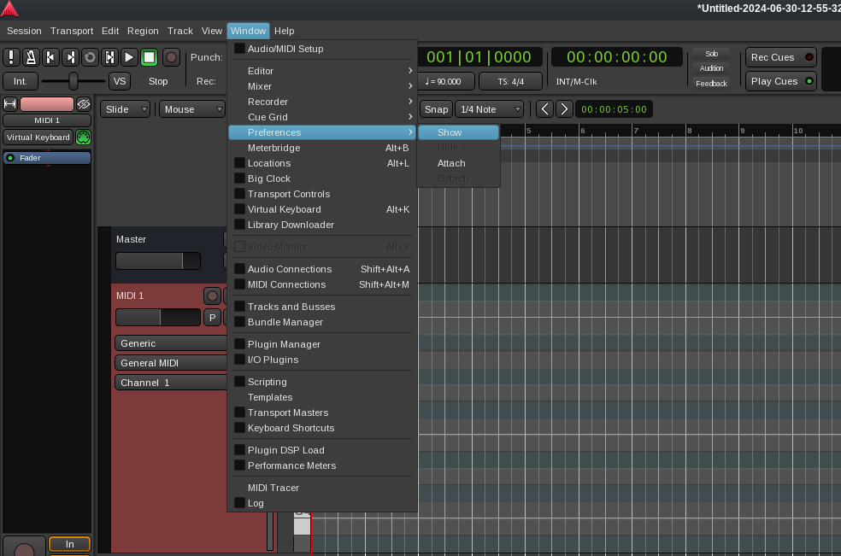This screenshot has height=556, width=841.
Task: Click the global record arm button
Action: (x=171, y=57)
